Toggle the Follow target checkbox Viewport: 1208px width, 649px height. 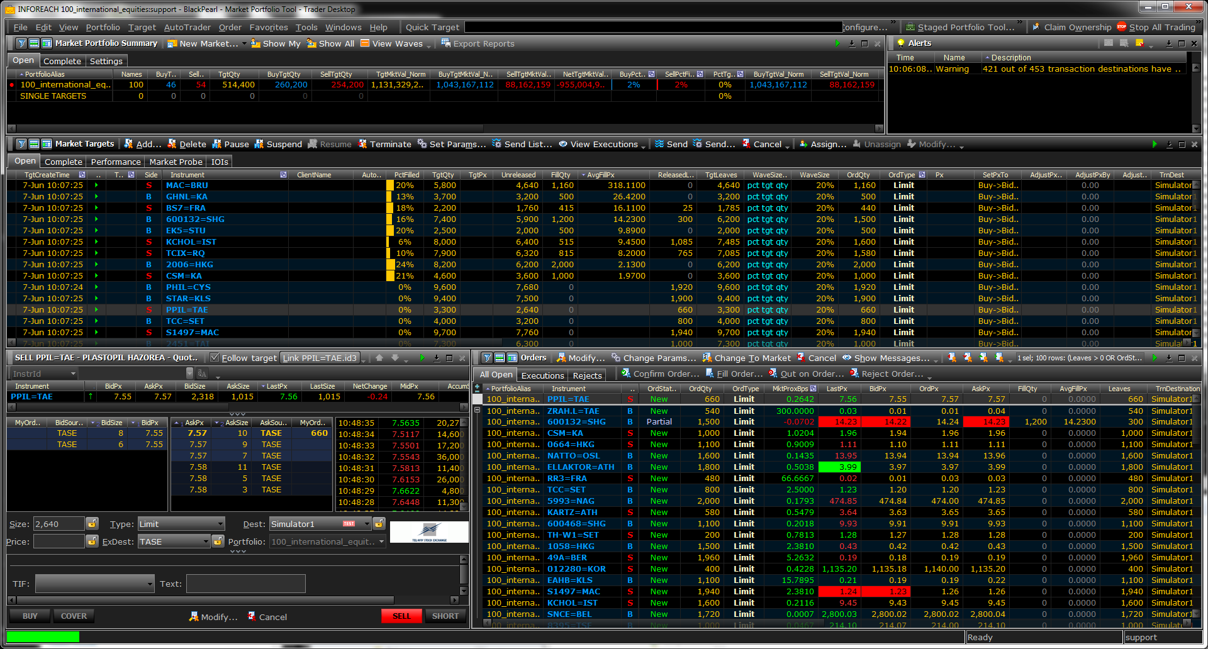(215, 358)
